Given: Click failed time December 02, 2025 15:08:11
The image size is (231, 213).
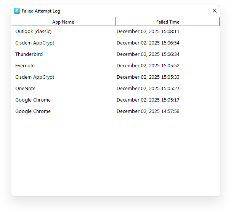Looking at the screenshot, I should coord(148,32).
